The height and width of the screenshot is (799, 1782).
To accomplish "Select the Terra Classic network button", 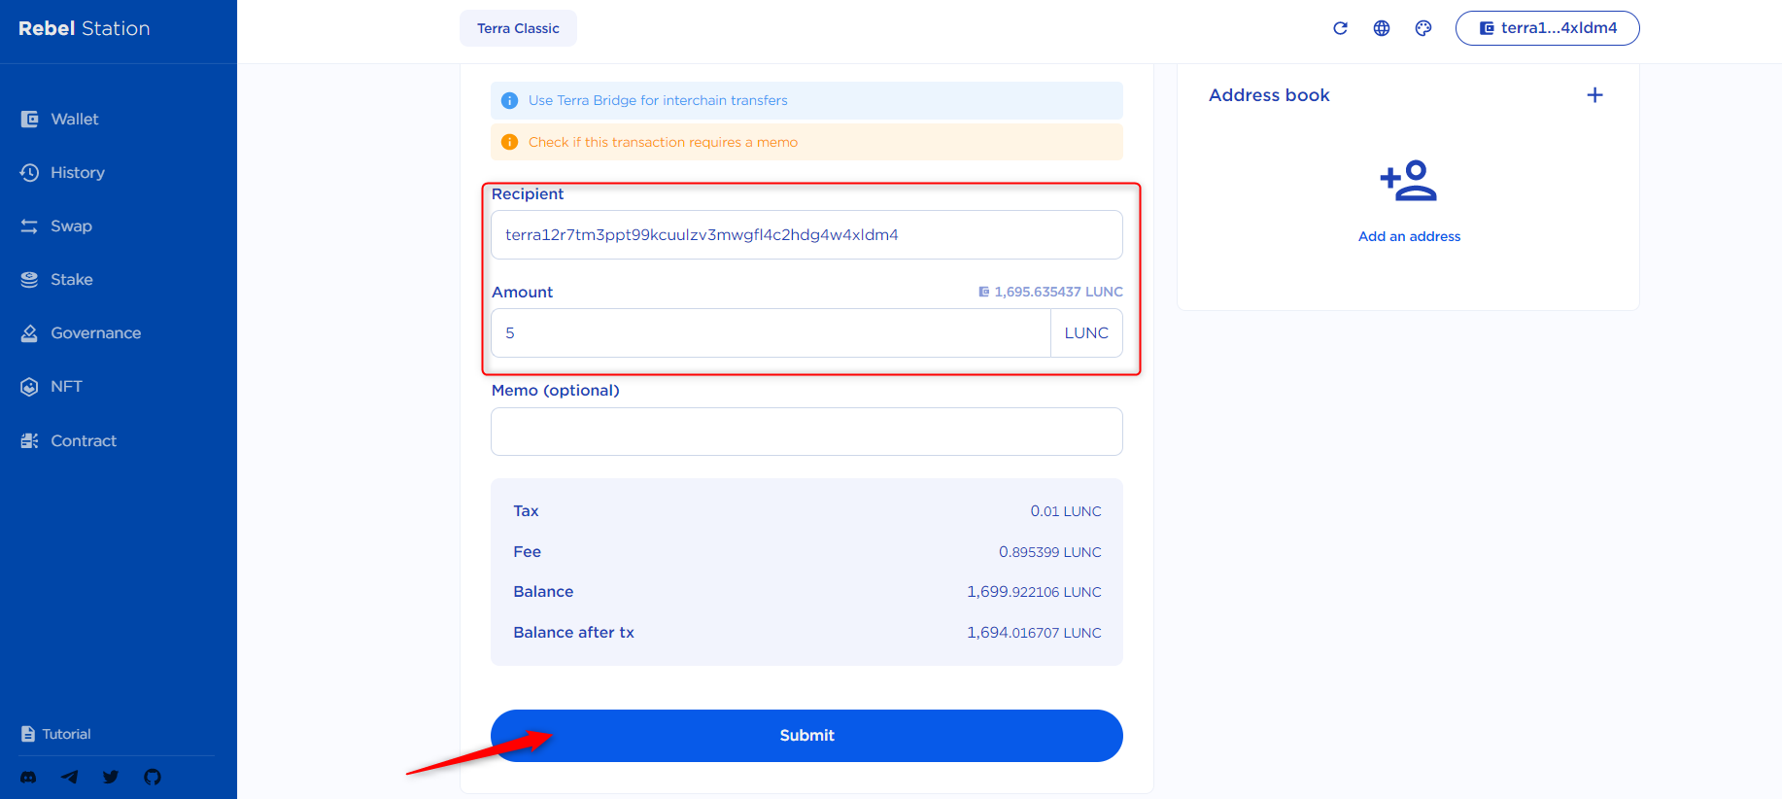I will tap(518, 28).
